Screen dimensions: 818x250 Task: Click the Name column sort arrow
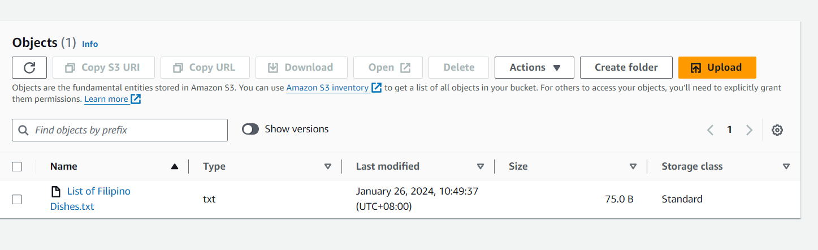175,166
